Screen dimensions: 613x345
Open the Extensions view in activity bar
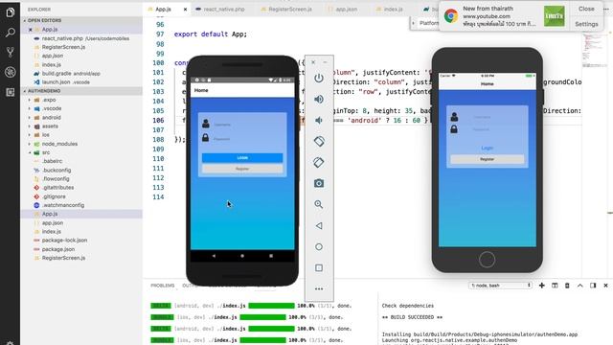[11, 92]
